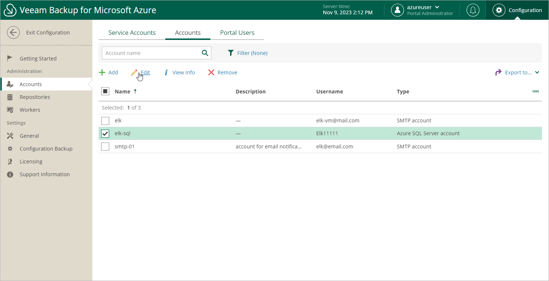Click the red Remove X icon
The image size is (549, 281).
(211, 73)
